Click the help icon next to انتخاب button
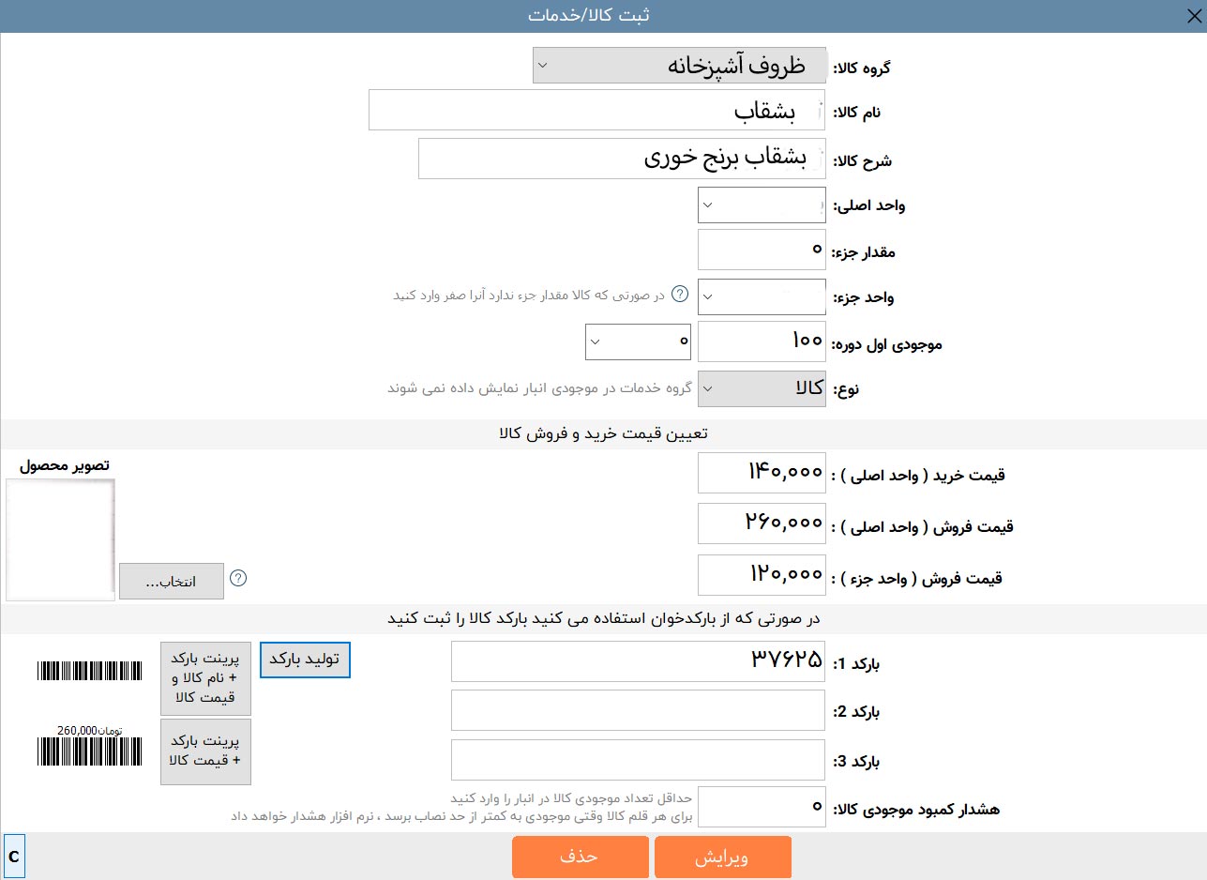1207x880 pixels. point(238,578)
